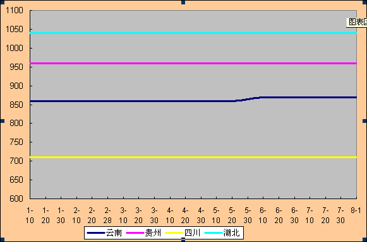Click the top center chart selection handle

click(x=183, y=3)
